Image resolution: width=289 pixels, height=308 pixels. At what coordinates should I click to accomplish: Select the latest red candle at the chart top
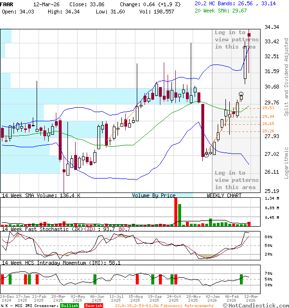[x=249, y=35]
